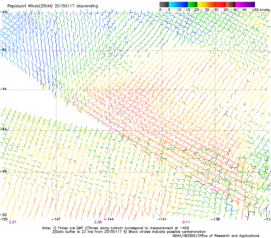The image size is (271, 238).
Task: Click the '35' label under the color scale
Action: point(226,10)
